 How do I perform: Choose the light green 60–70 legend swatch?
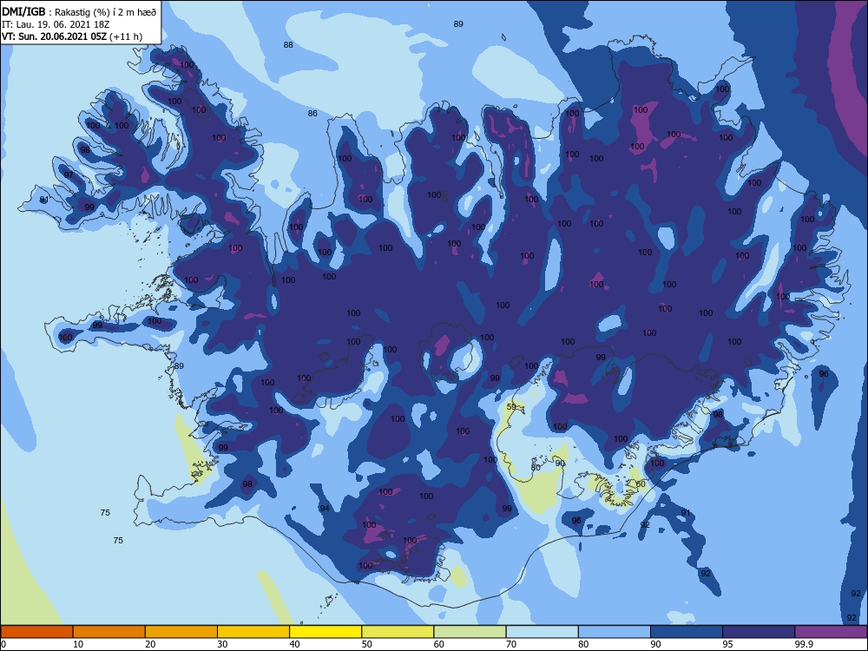(470, 632)
